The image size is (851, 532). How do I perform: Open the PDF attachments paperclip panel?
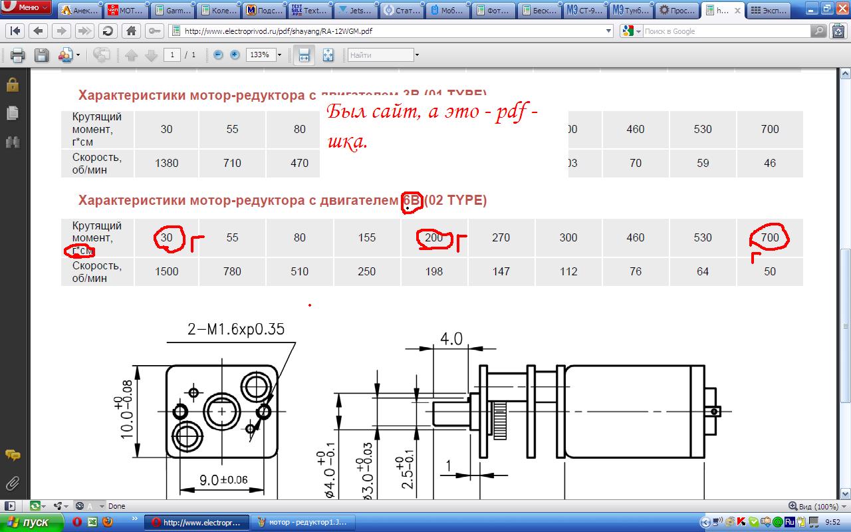[12, 483]
